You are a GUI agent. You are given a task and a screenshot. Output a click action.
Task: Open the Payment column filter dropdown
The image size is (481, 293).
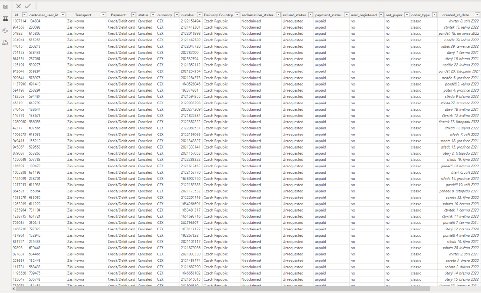tap(133, 15)
